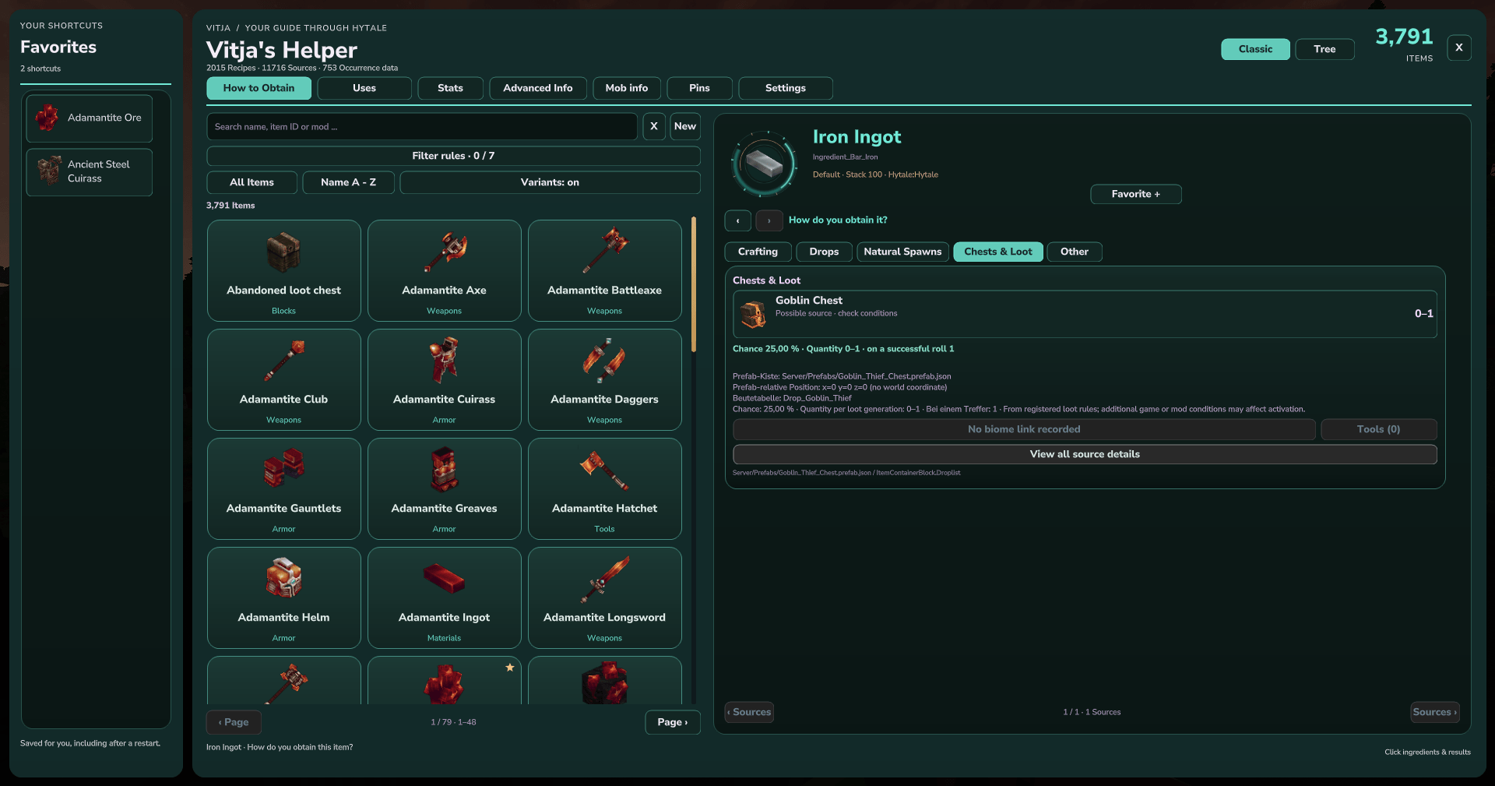This screenshot has height=786, width=1495.
Task: Go to next item page
Action: coord(673,722)
